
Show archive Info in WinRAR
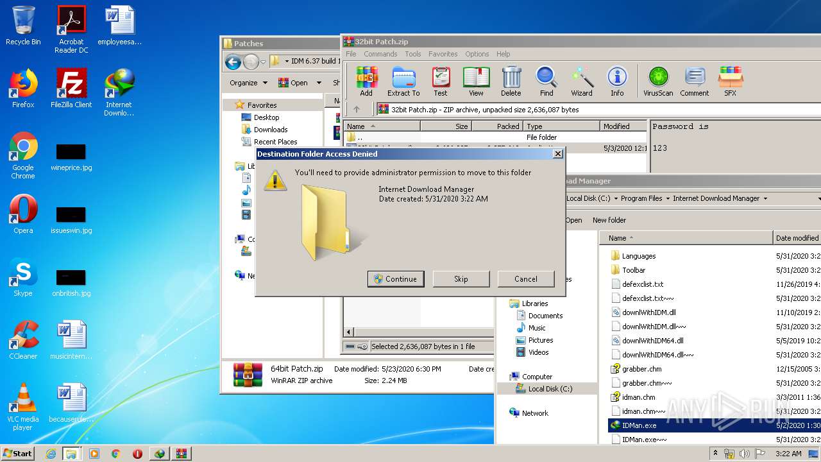click(617, 81)
